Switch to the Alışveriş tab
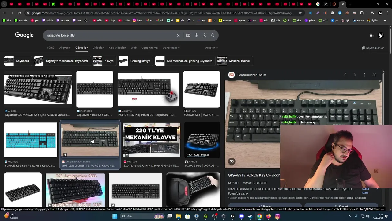The width and height of the screenshot is (392, 221). click(x=65, y=48)
